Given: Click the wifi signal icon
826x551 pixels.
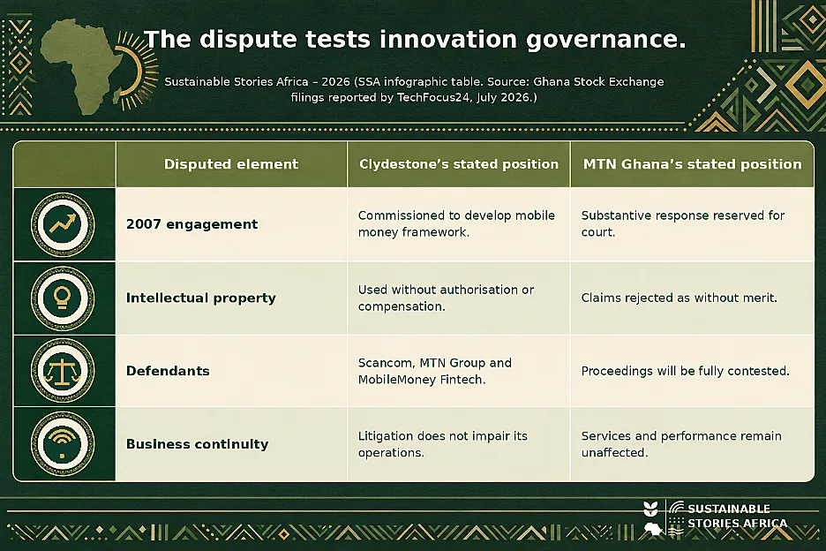Looking at the screenshot, I should [x=63, y=444].
